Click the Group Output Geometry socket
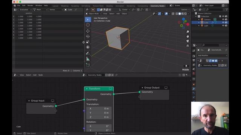 click(139, 92)
